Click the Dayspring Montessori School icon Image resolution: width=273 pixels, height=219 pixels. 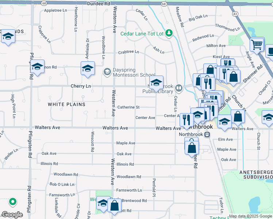107,72
